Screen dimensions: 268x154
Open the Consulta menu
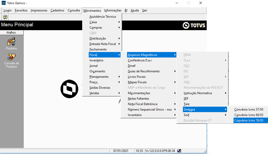pos(74,10)
